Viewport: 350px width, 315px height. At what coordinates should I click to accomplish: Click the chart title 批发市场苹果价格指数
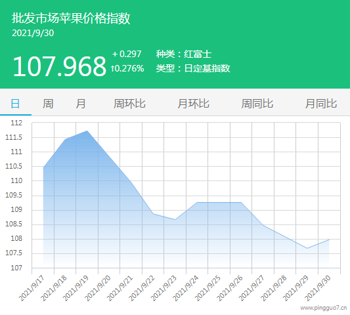click(x=71, y=18)
